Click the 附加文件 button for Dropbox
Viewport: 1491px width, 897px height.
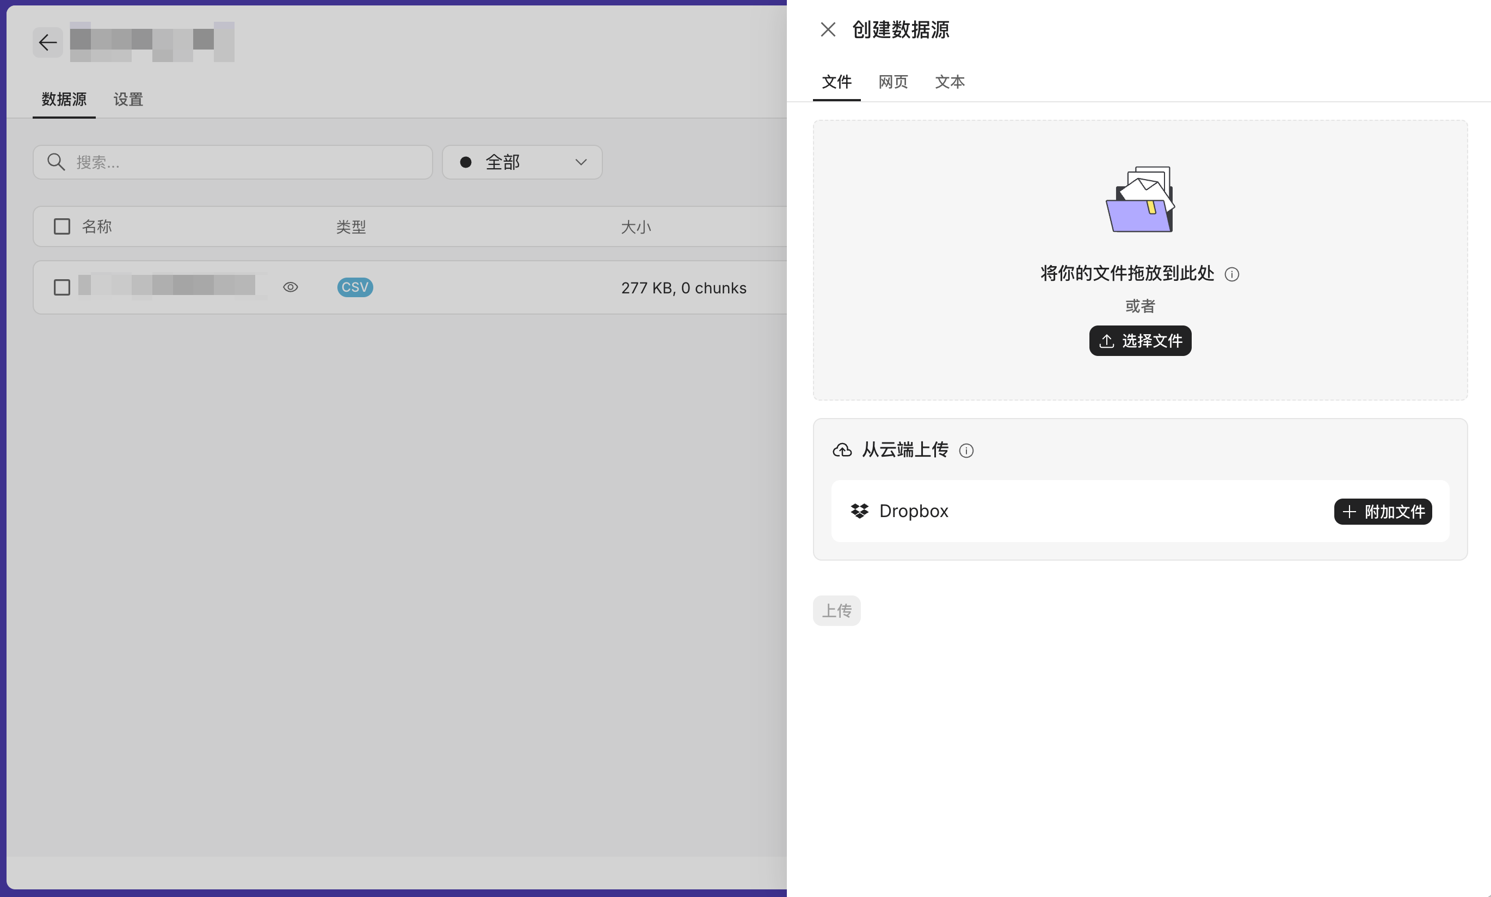click(1382, 512)
